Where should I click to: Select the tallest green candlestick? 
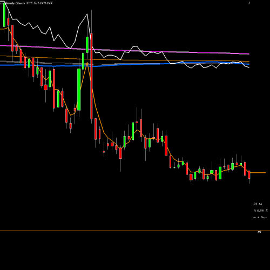(79, 90)
